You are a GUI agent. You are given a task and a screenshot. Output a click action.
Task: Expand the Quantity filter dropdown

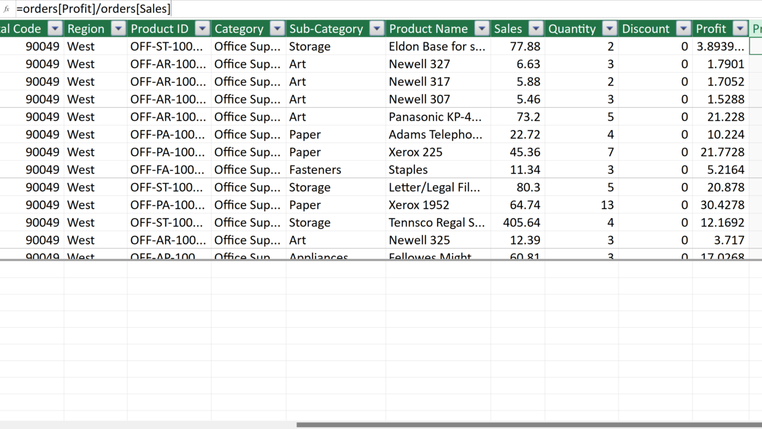coord(610,29)
